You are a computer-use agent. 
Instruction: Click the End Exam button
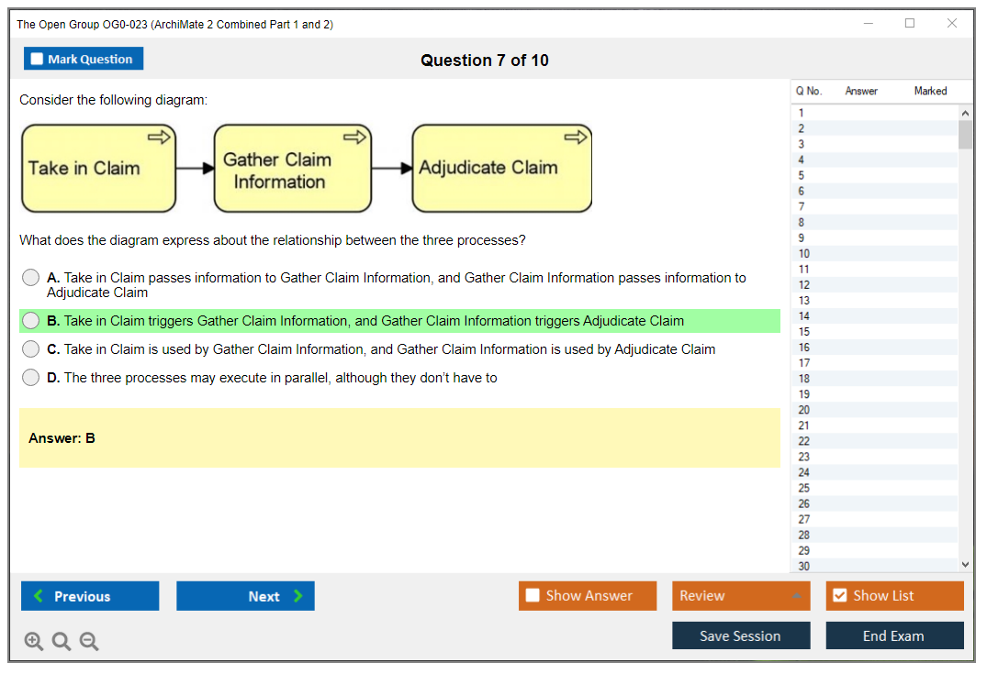[894, 635]
